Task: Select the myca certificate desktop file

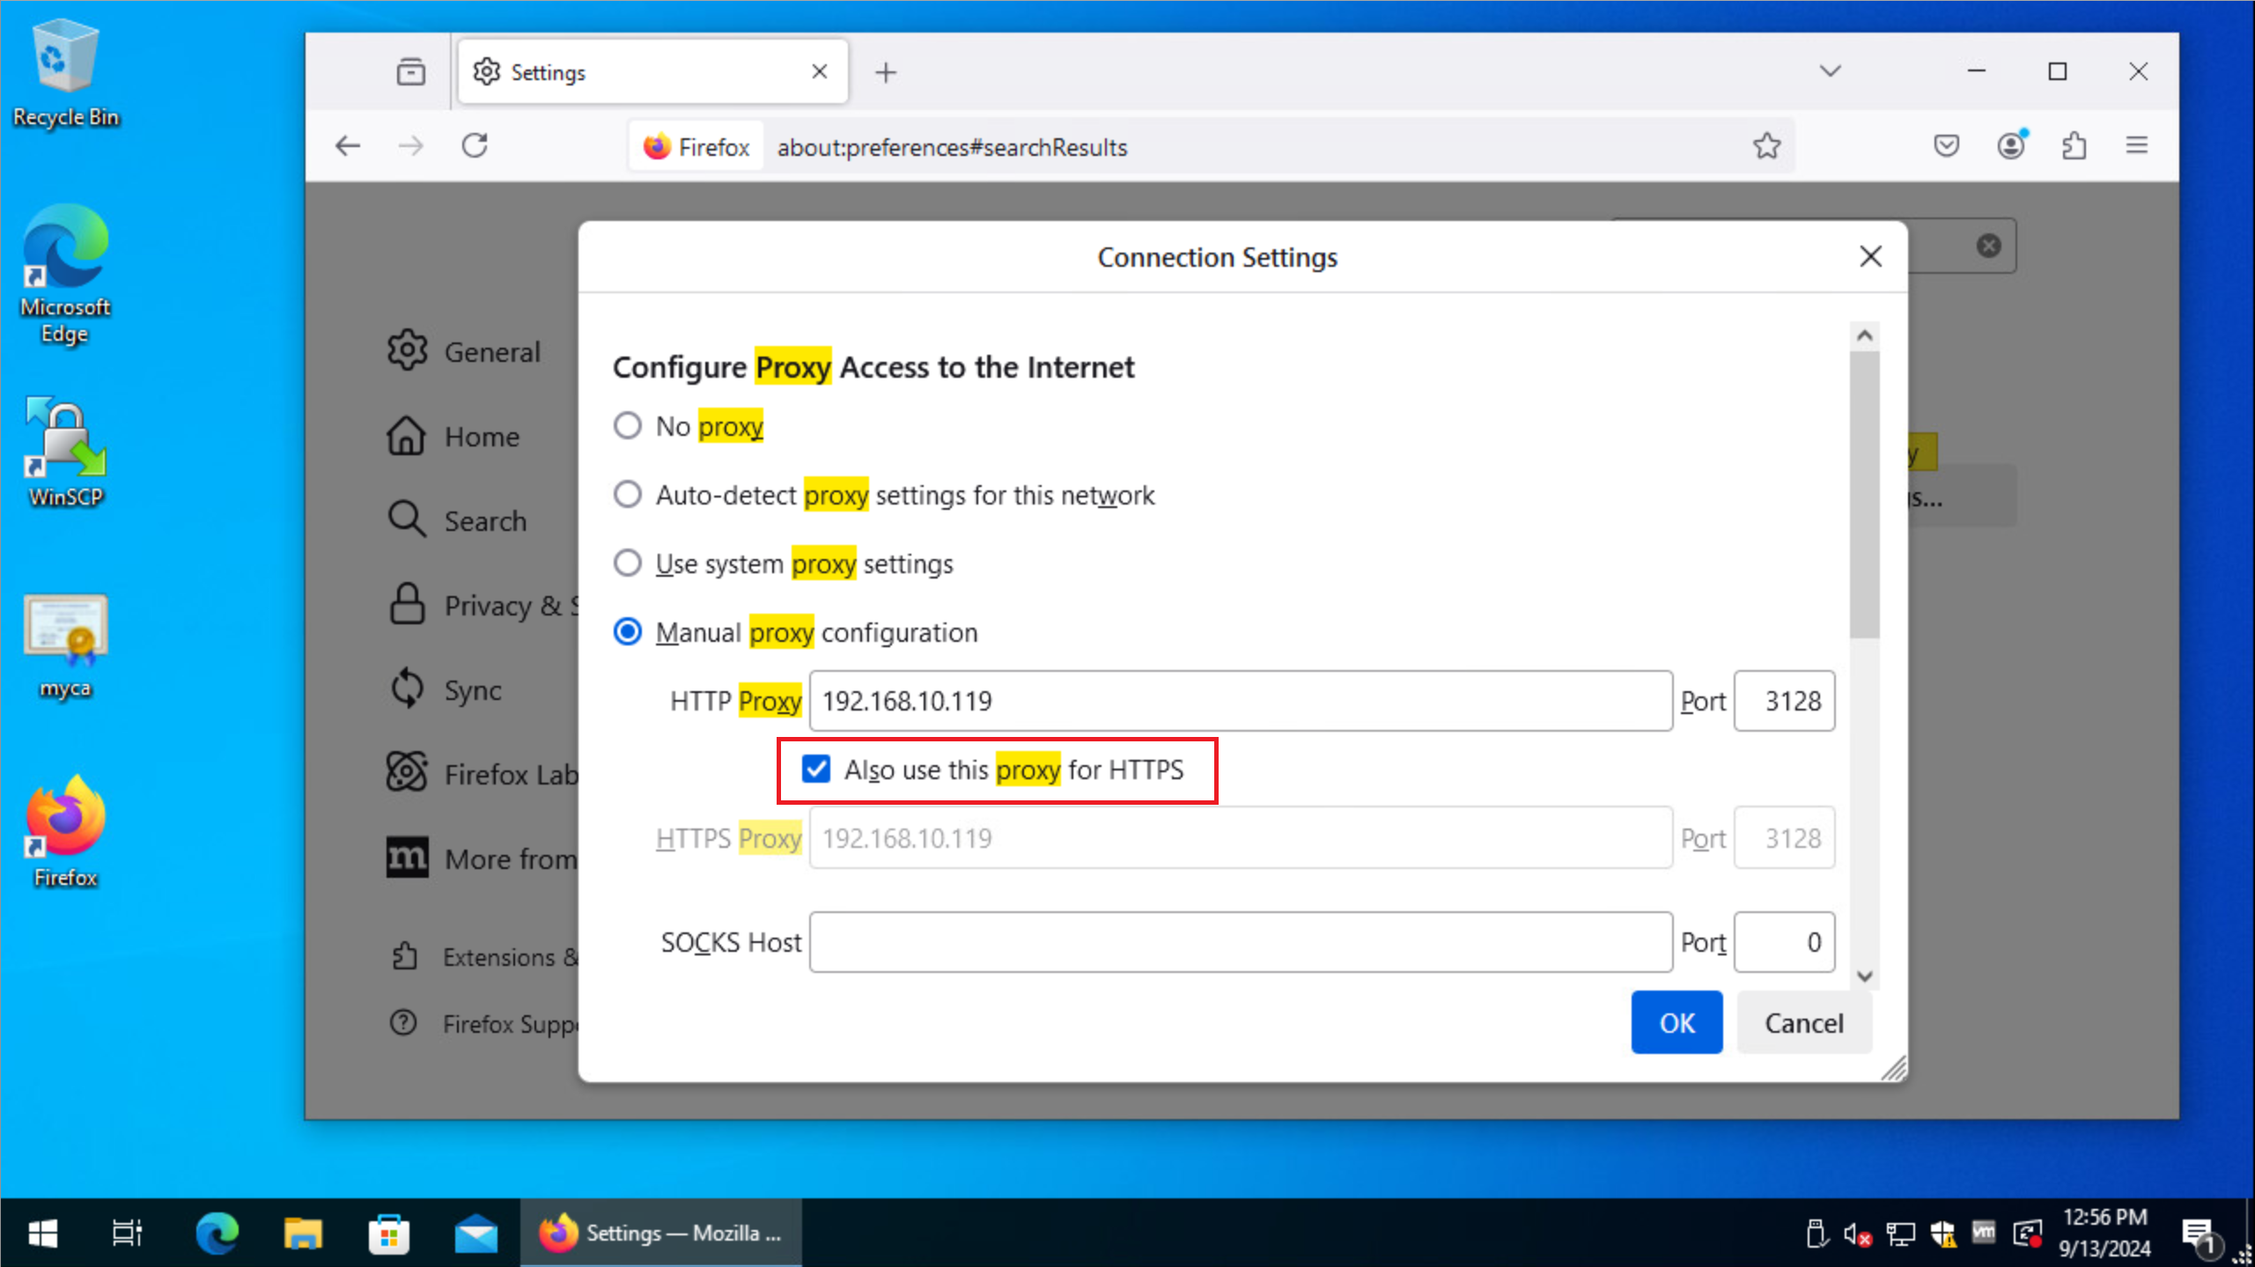Action: click(66, 647)
